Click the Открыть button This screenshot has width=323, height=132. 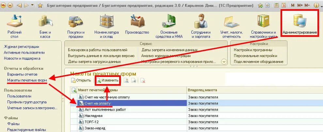[81, 81]
